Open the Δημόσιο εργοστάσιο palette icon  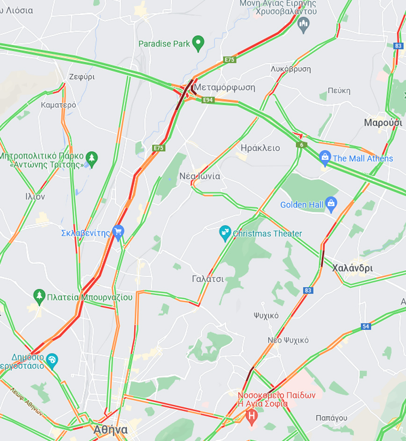click(x=52, y=361)
